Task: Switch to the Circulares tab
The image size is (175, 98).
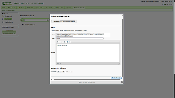Action: coord(69,8)
